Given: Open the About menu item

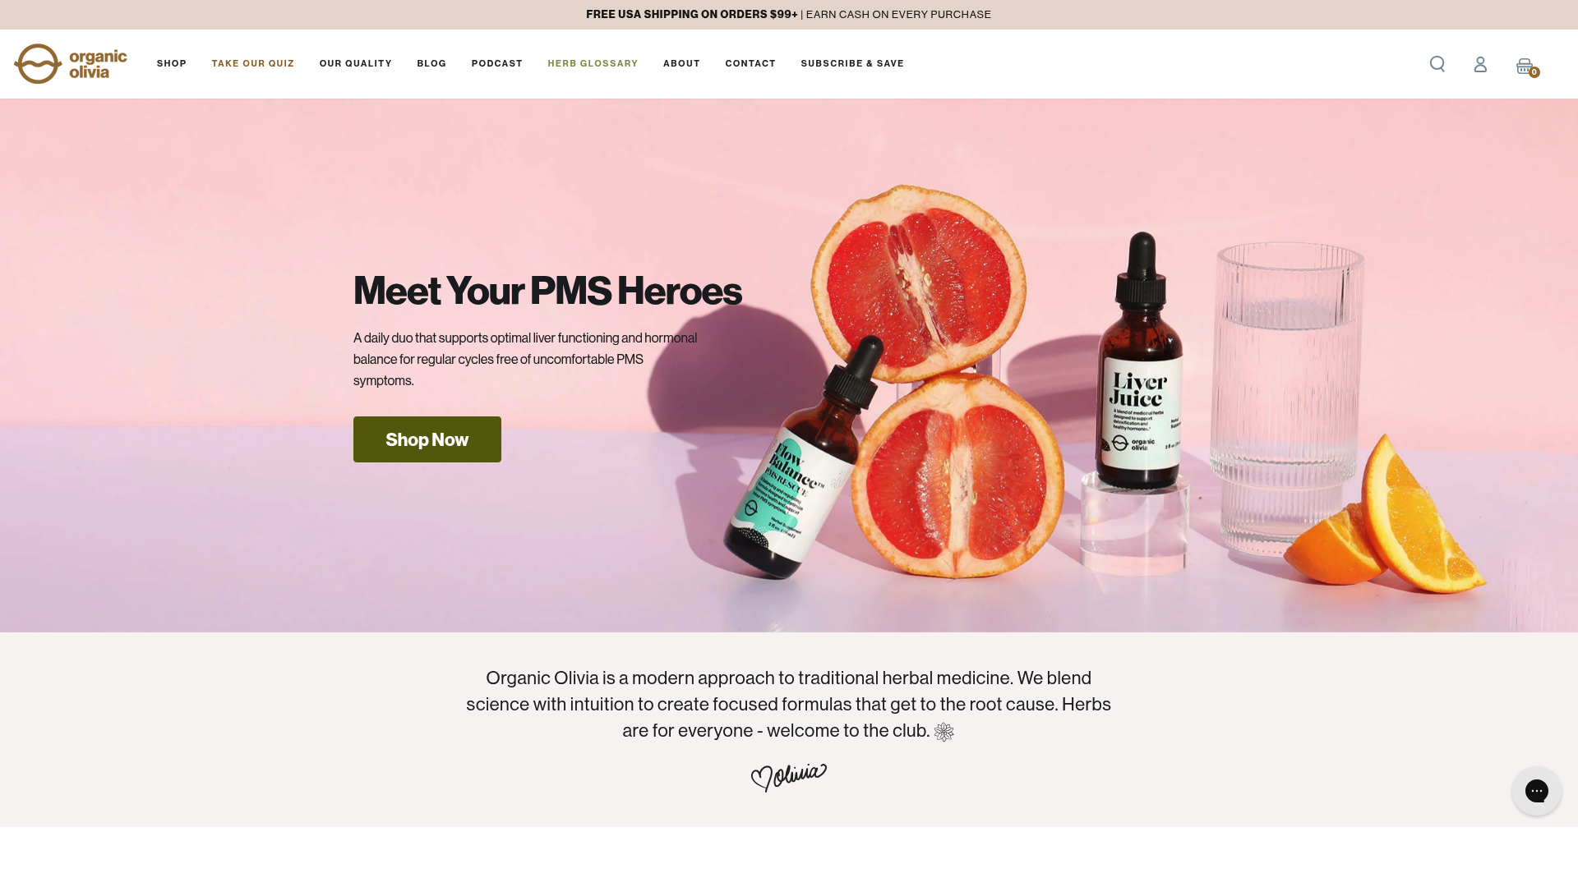Looking at the screenshot, I should coord(681,64).
